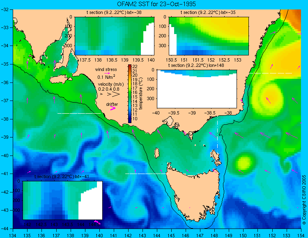Click the white dashed section line at latitude -35

(271, 73)
